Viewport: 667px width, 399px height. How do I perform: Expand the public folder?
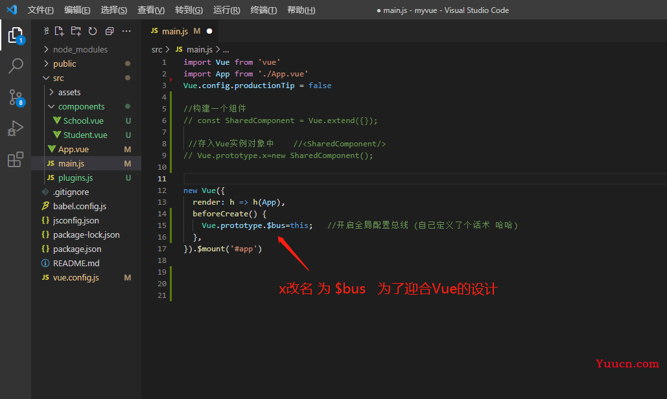click(x=64, y=63)
